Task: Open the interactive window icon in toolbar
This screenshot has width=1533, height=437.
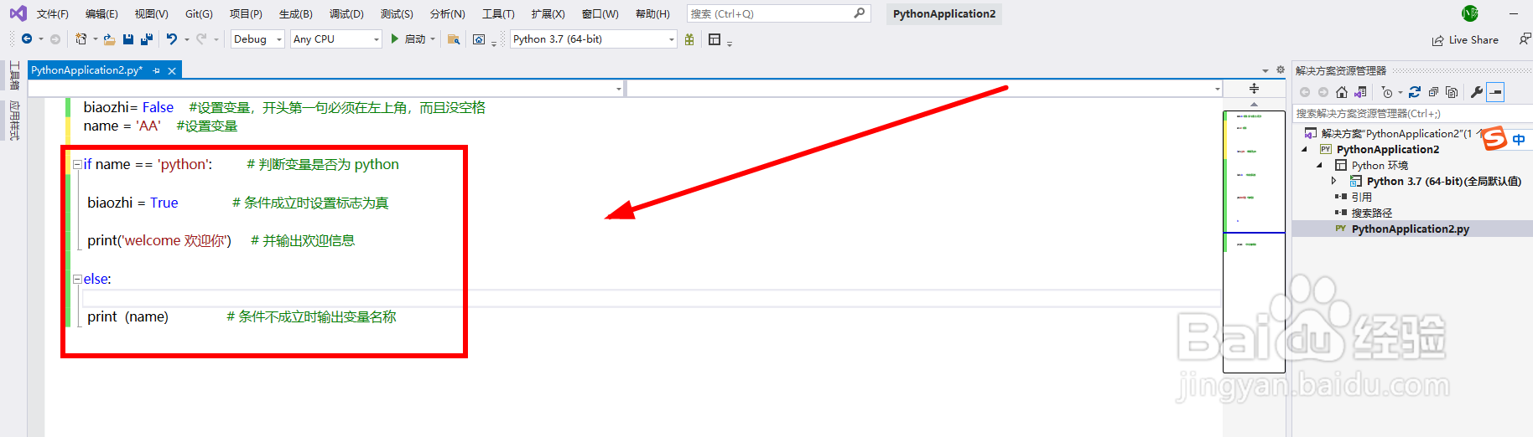Action: (479, 39)
